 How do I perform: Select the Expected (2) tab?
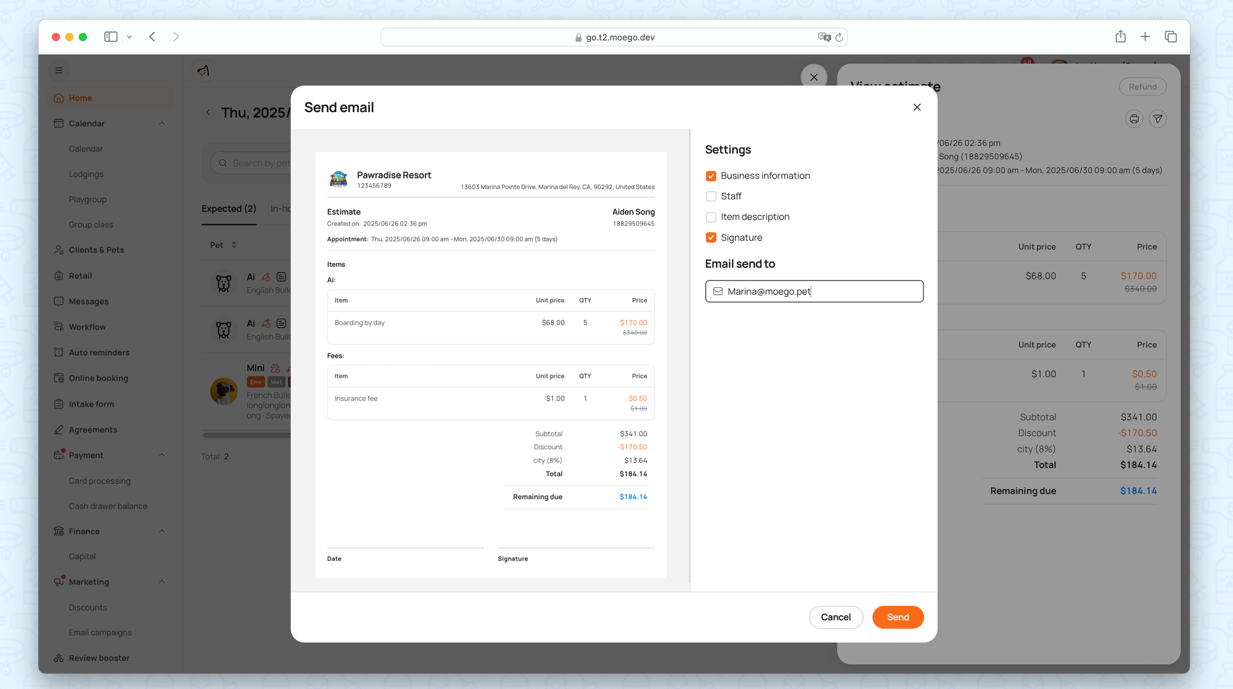[229, 209]
